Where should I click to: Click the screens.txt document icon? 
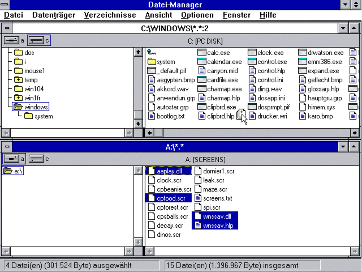(x=198, y=198)
